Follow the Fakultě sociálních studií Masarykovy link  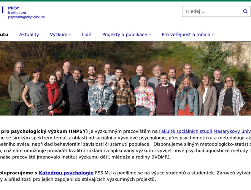205,131
